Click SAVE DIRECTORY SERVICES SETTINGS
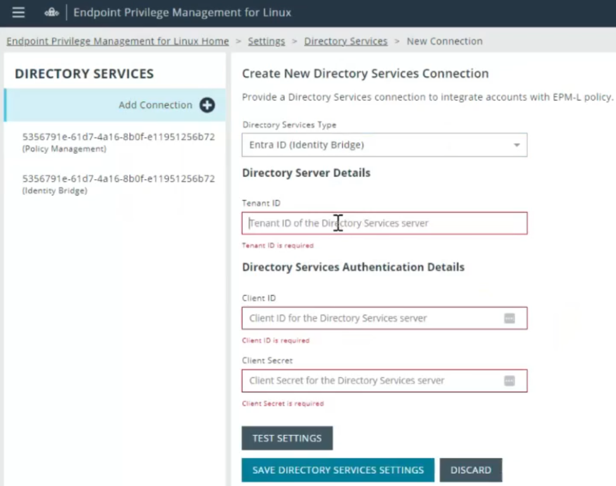The height and width of the screenshot is (486, 616). [x=337, y=470]
